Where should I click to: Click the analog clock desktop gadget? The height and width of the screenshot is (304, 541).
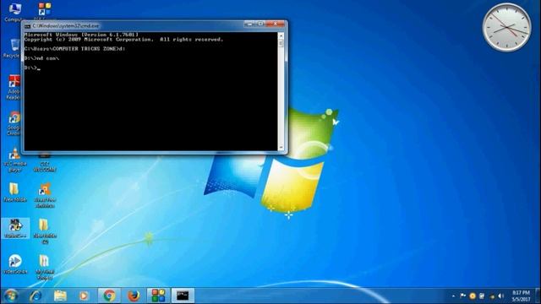[507, 27]
